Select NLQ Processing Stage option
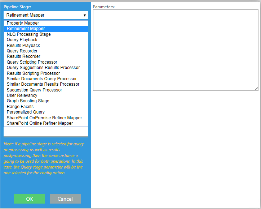 (29, 34)
